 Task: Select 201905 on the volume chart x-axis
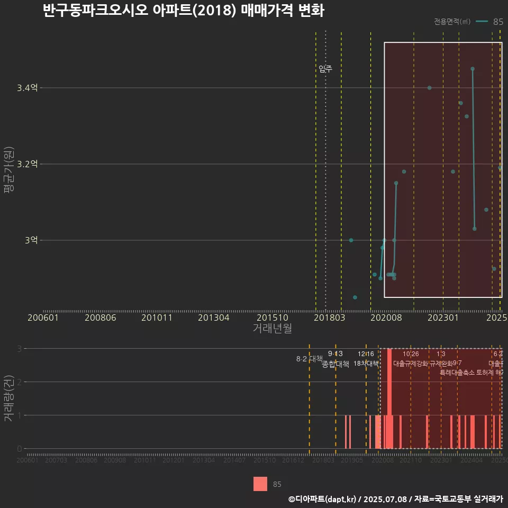(x=352, y=460)
